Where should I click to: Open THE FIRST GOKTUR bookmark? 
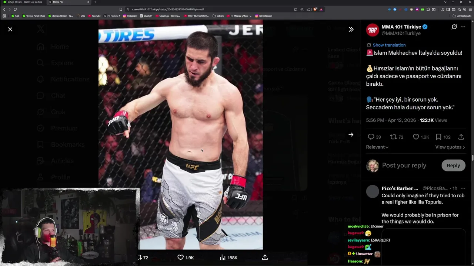click(196, 16)
